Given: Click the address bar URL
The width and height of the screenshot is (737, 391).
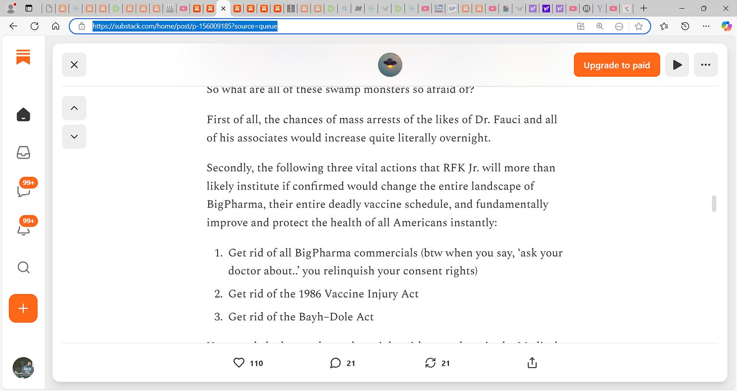Looking at the screenshot, I should click(x=185, y=26).
